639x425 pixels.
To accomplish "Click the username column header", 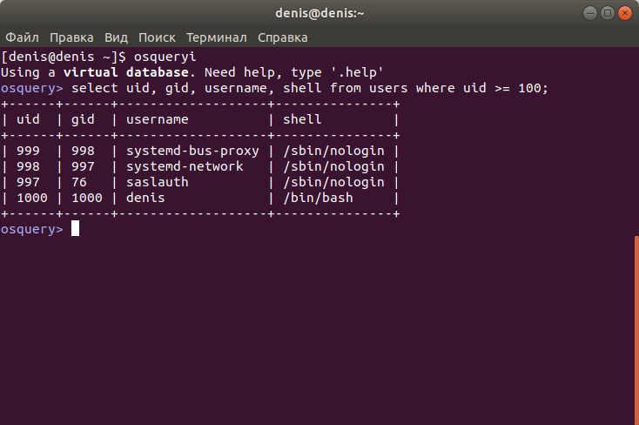I will 158,119.
